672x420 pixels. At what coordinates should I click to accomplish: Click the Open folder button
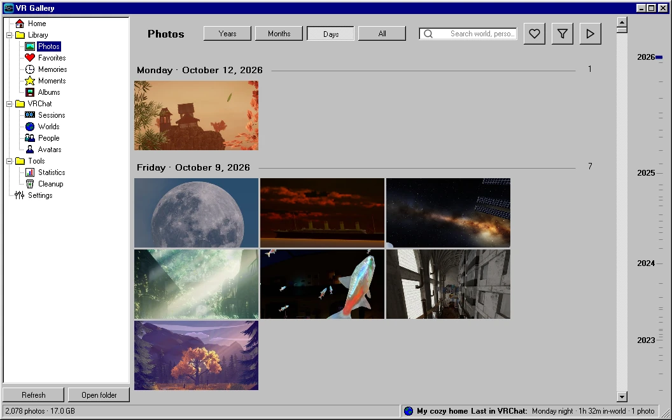pyautogui.click(x=99, y=395)
